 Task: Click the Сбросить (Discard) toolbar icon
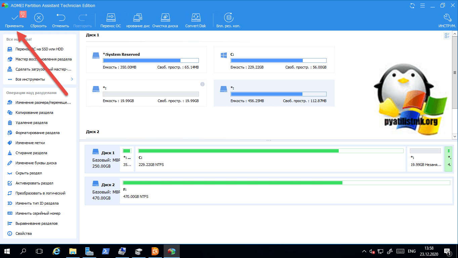tap(39, 17)
